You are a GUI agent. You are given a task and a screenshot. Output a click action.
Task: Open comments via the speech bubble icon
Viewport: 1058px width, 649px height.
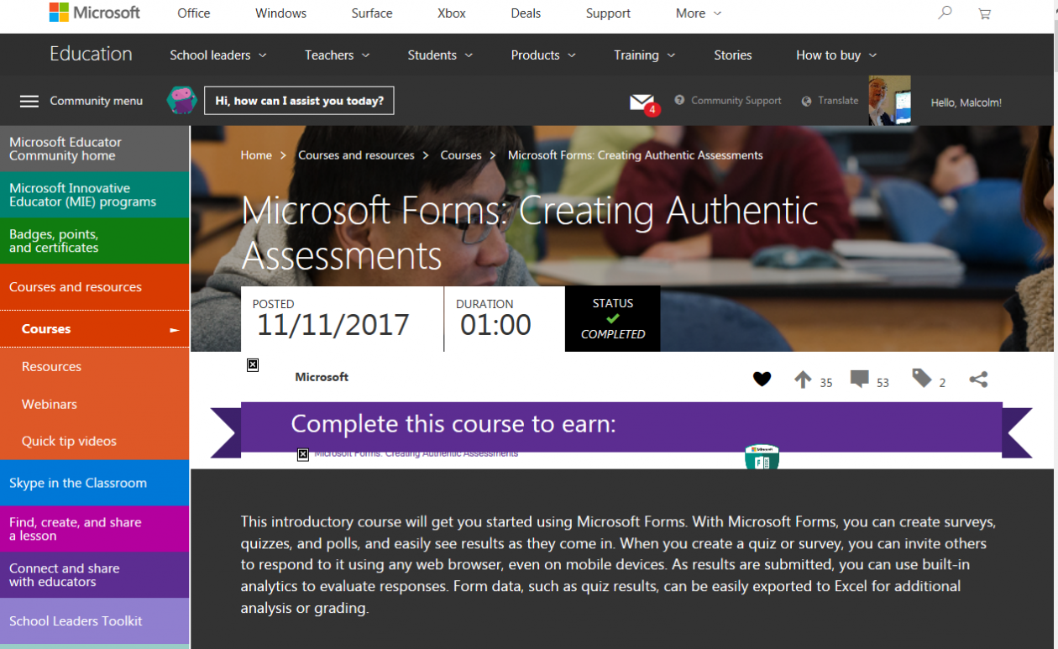click(859, 379)
